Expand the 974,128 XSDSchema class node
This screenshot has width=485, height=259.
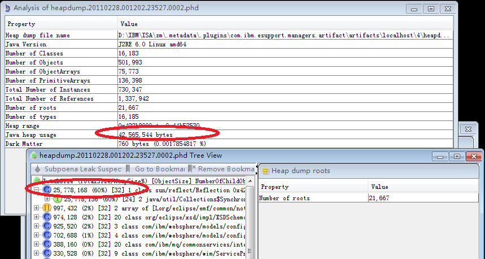pyautogui.click(x=37, y=217)
